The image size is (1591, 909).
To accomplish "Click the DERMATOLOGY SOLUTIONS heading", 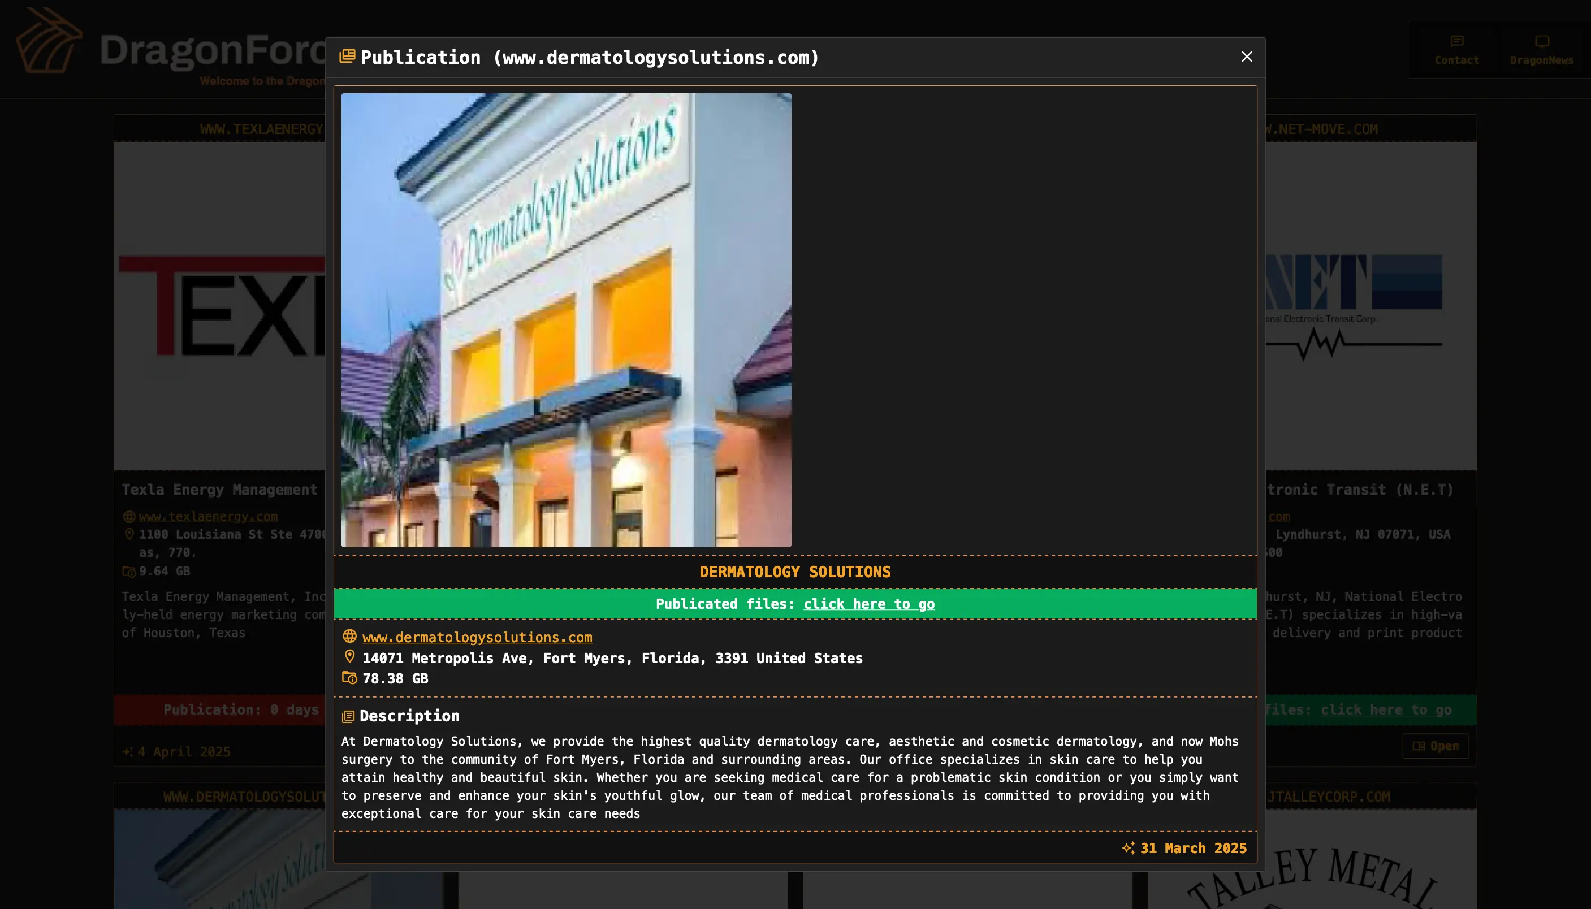I will coord(794,572).
